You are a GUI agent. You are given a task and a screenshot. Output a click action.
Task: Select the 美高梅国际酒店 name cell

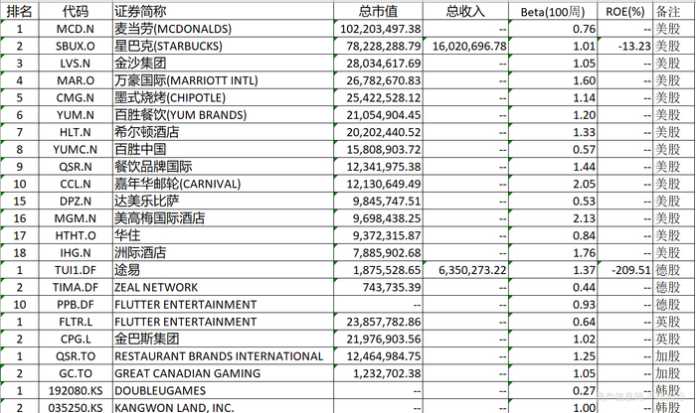(x=223, y=218)
